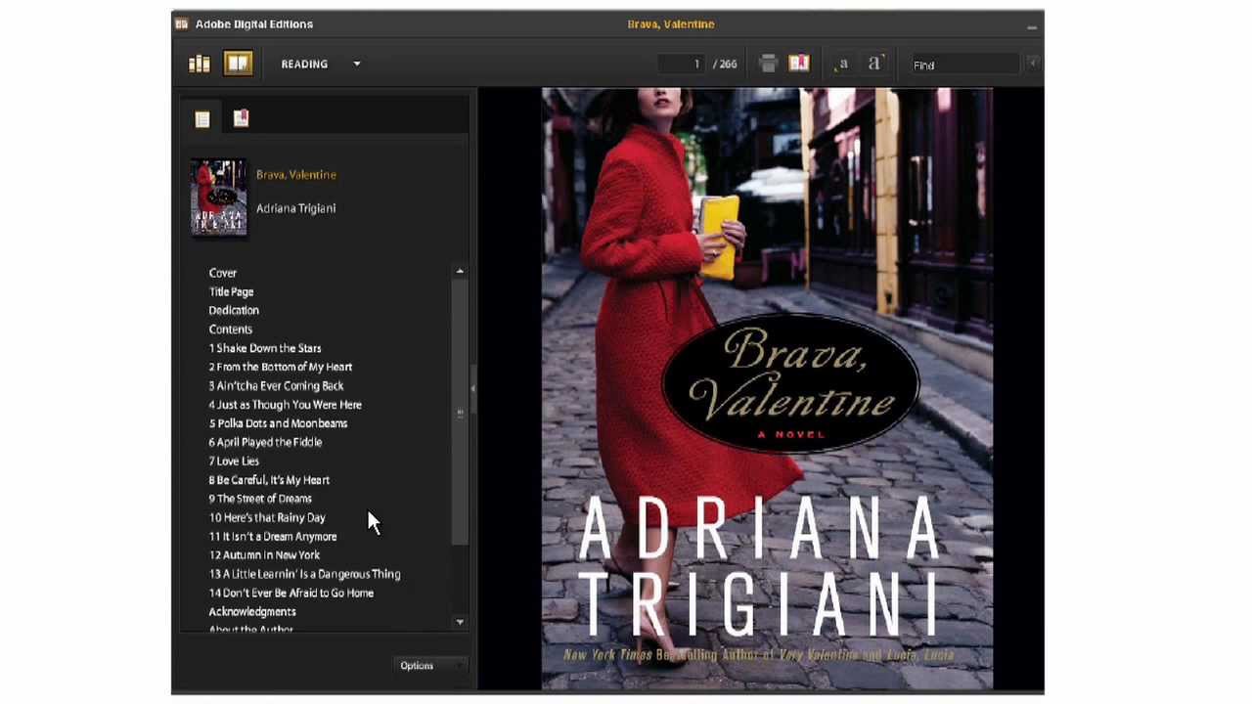This screenshot has height=704, width=1252.
Task: Collapse sidebar using panel divider handle
Action: [x=472, y=388]
